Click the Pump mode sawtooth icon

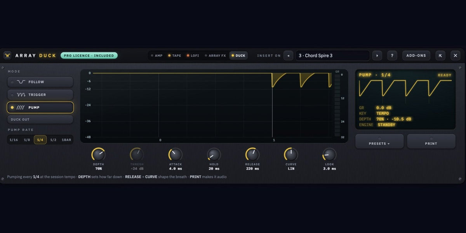point(21,108)
